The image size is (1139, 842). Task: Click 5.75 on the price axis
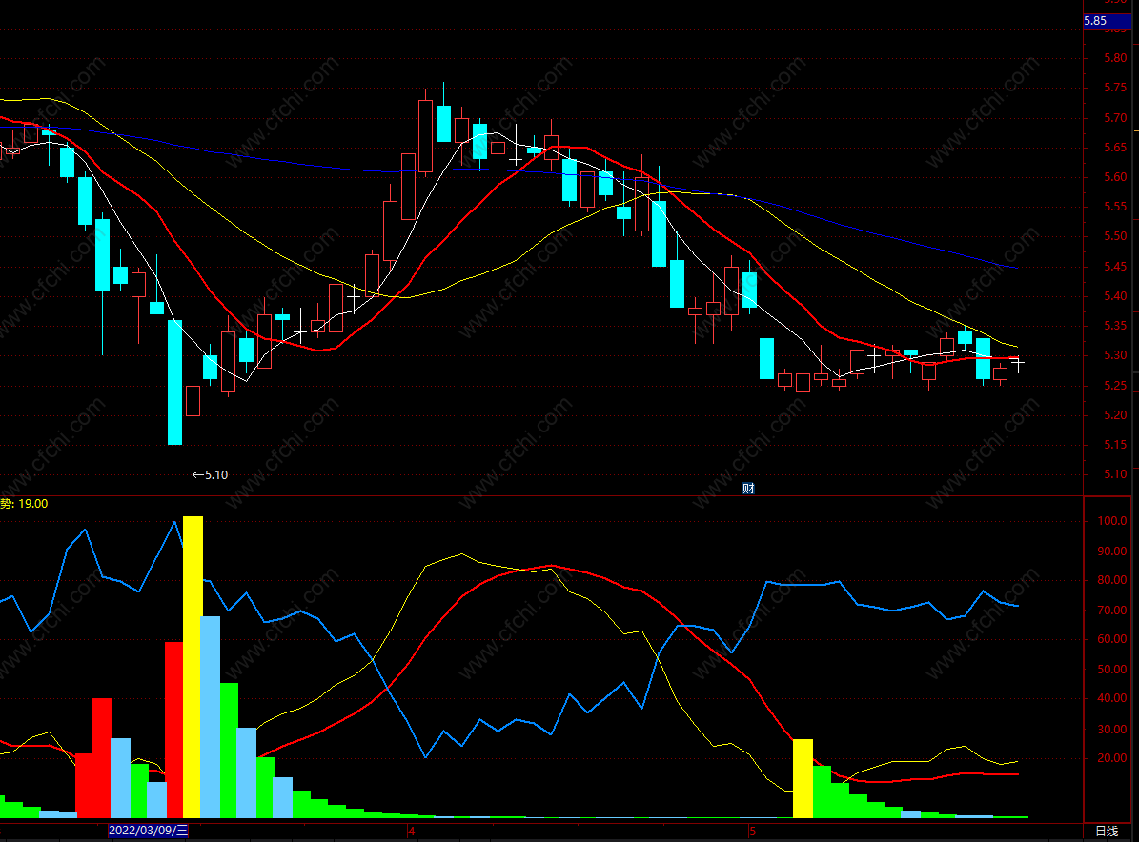point(1115,88)
